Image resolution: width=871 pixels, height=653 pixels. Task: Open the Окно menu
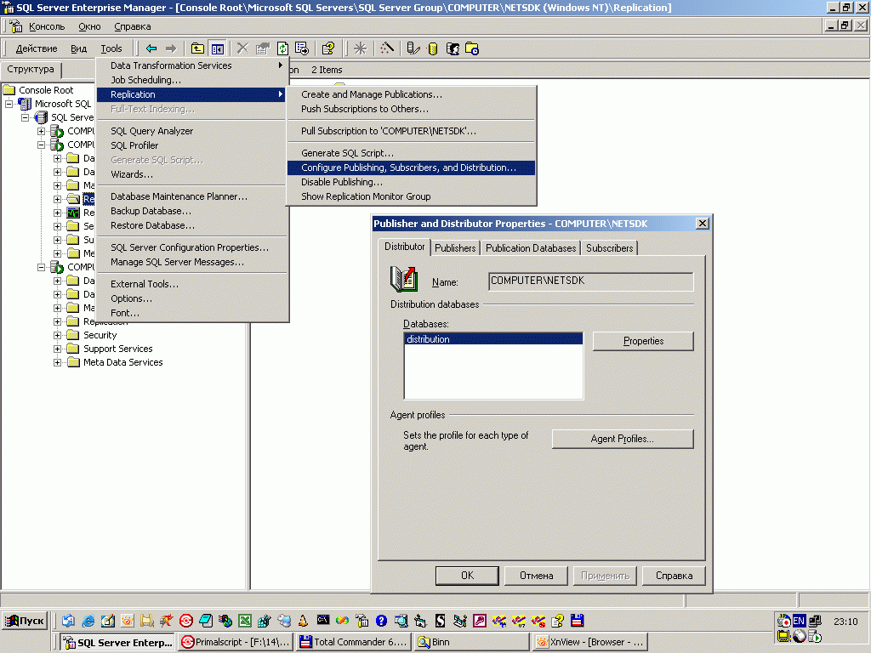tap(89, 26)
